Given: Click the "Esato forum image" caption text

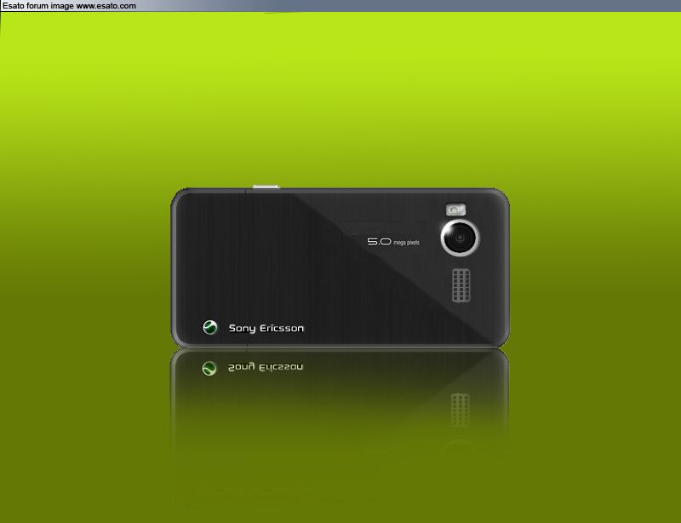Looking at the screenshot, I should coord(37,5).
